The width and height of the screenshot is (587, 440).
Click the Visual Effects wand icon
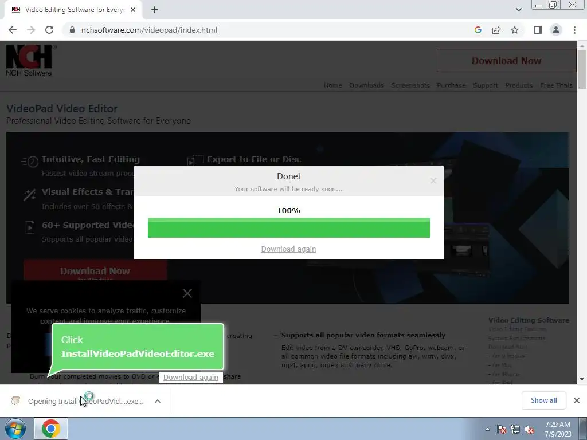tap(30, 195)
